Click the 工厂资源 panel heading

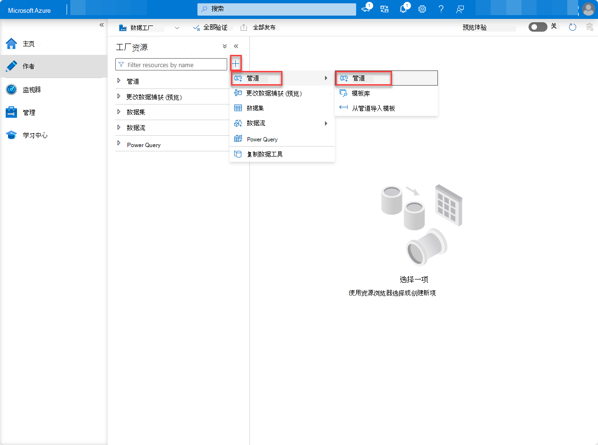coord(132,47)
